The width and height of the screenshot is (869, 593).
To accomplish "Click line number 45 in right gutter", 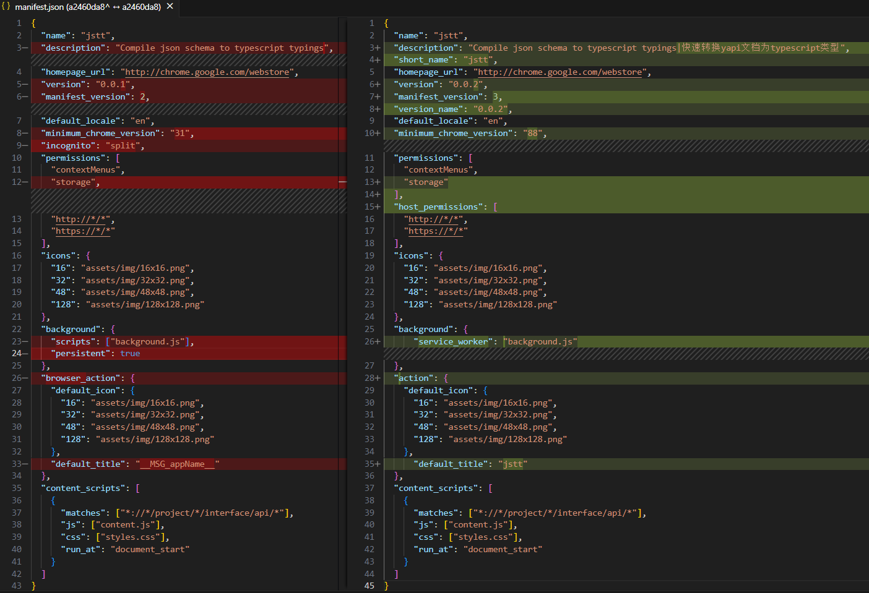I will pyautogui.click(x=370, y=586).
